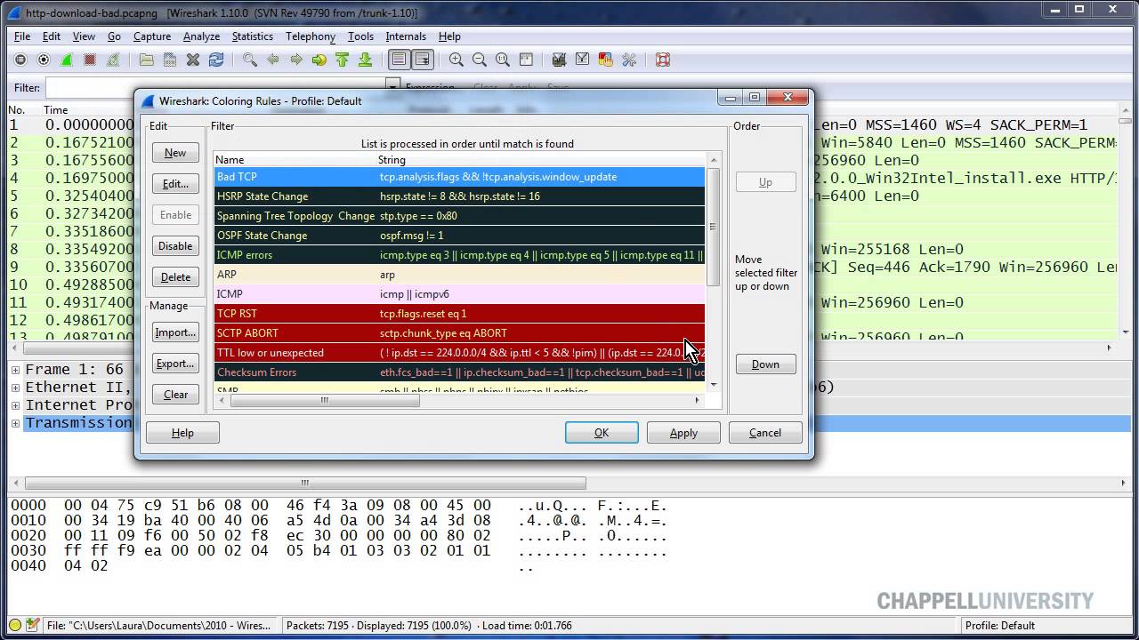This screenshot has height=640, width=1139.
Task: Find a packet with the magnifier icon
Action: (x=250, y=60)
